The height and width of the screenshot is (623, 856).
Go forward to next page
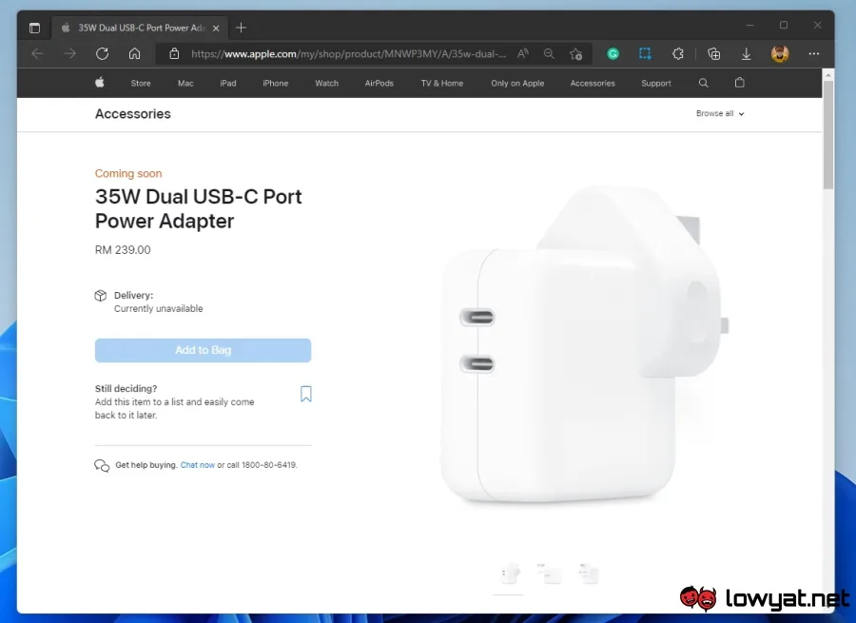(69, 53)
